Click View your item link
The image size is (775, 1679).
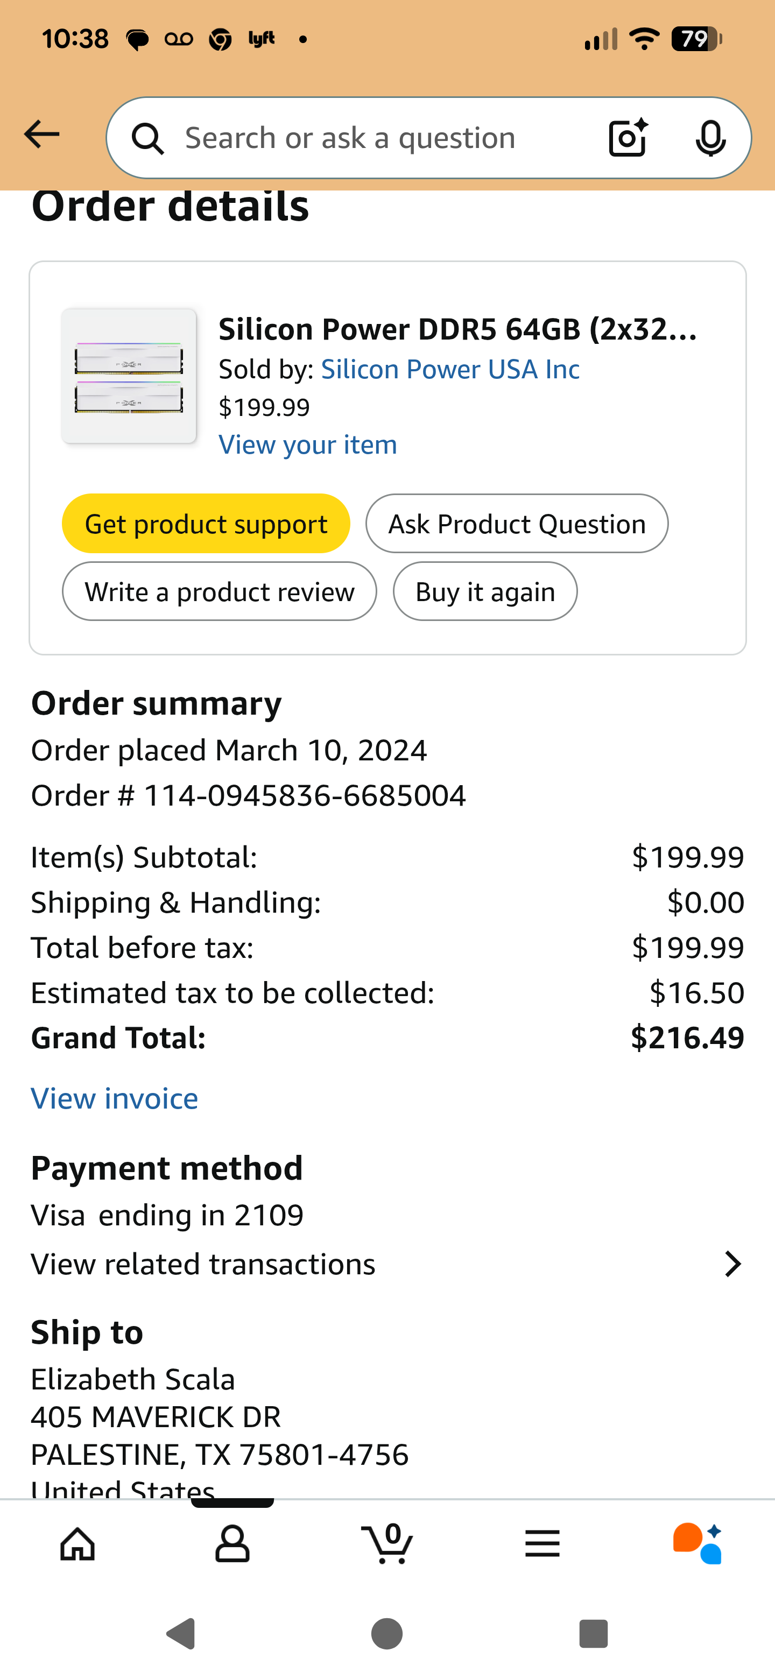(308, 445)
